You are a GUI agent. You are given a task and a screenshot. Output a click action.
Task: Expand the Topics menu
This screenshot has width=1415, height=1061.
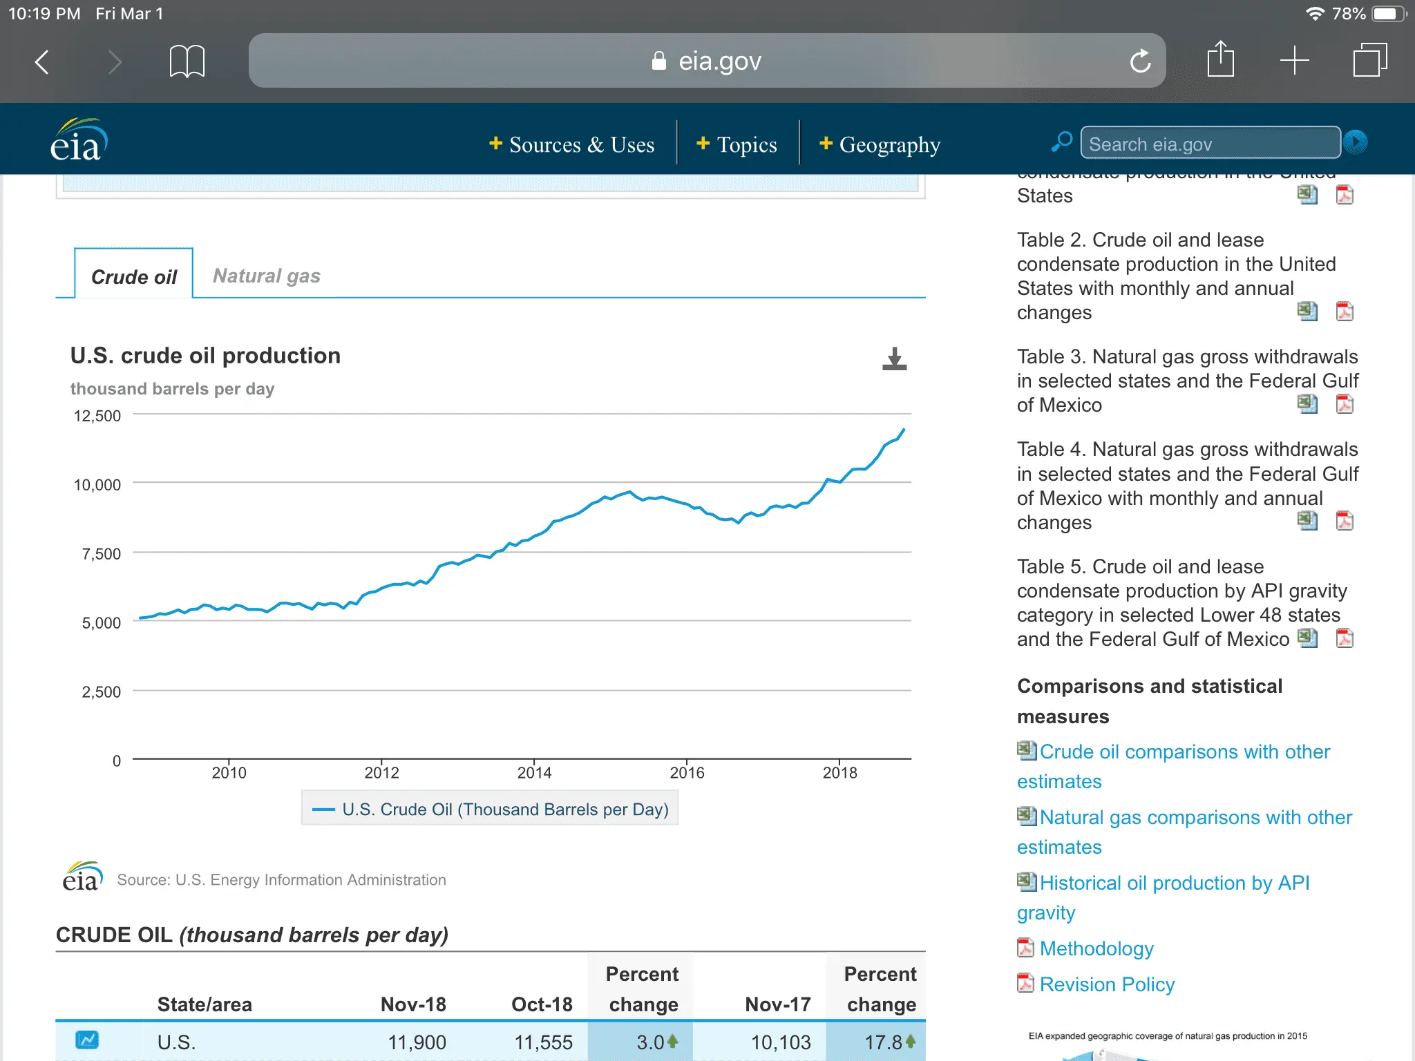pyautogui.click(x=737, y=144)
